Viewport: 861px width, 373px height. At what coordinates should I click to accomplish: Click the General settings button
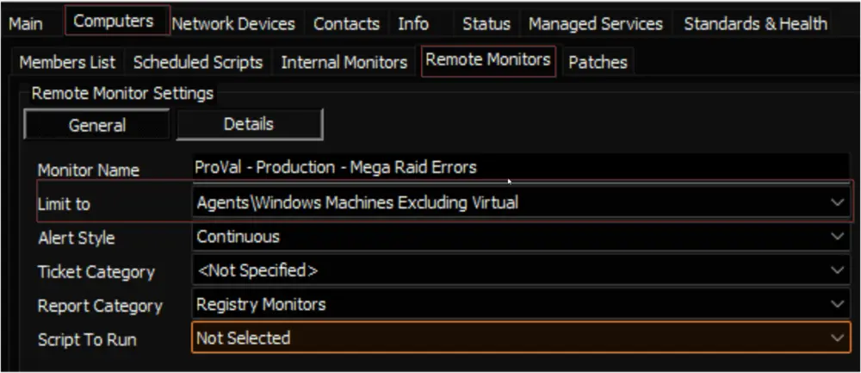click(96, 124)
